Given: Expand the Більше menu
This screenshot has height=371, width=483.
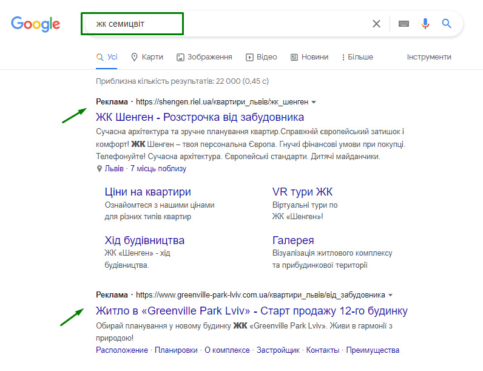Looking at the screenshot, I should [x=357, y=57].
